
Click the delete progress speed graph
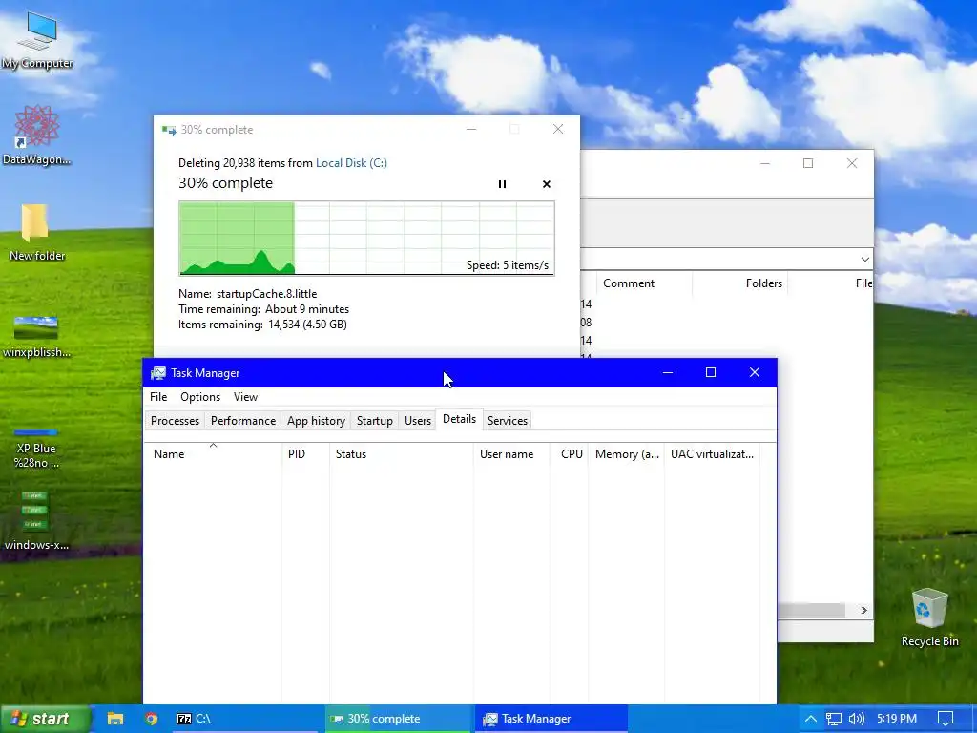(x=366, y=238)
